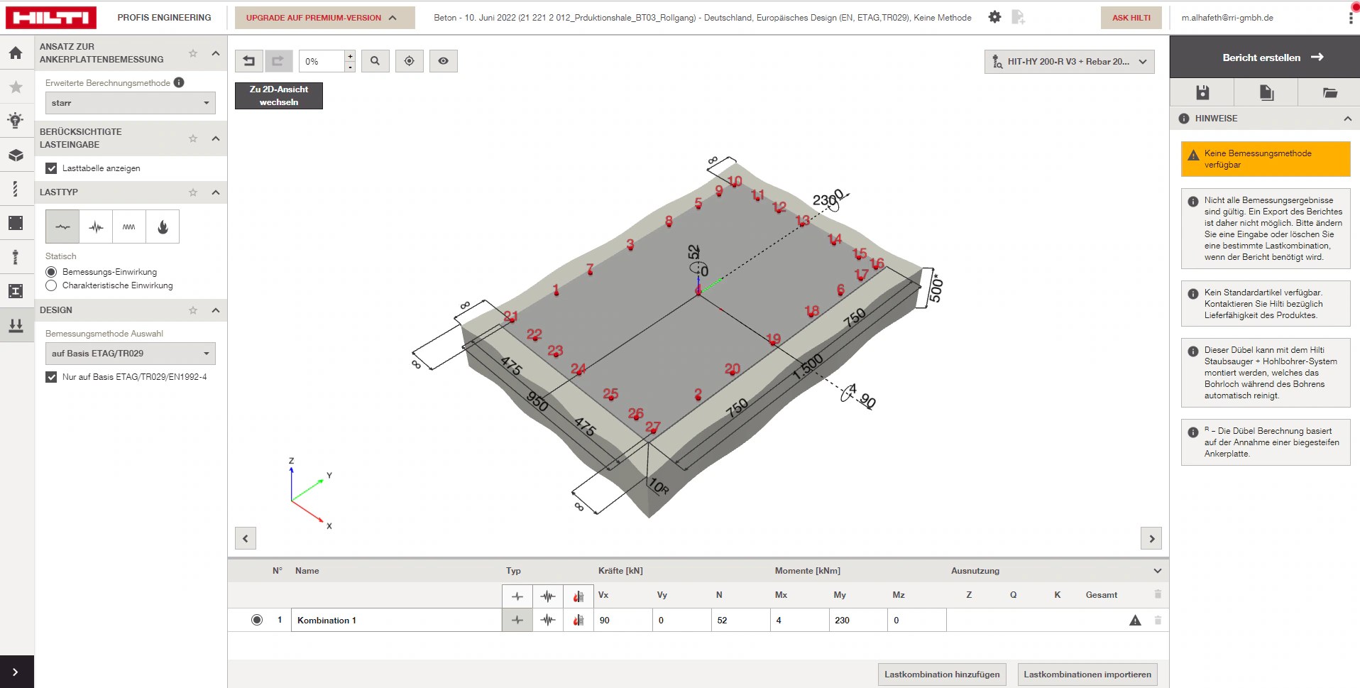Favorite the Ansatz zur Ankerplattenbemessung section
The height and width of the screenshot is (688, 1360).
pyautogui.click(x=193, y=53)
